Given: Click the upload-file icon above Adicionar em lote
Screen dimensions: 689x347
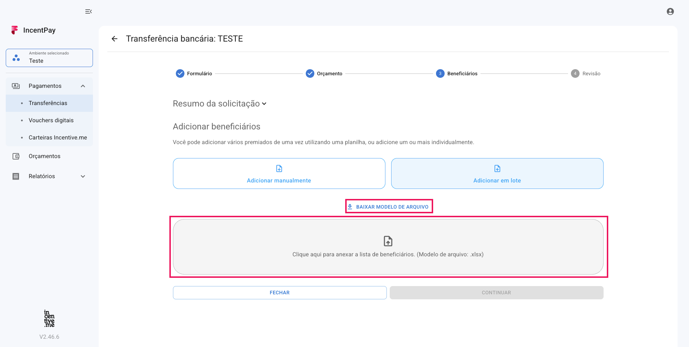Looking at the screenshot, I should (497, 168).
